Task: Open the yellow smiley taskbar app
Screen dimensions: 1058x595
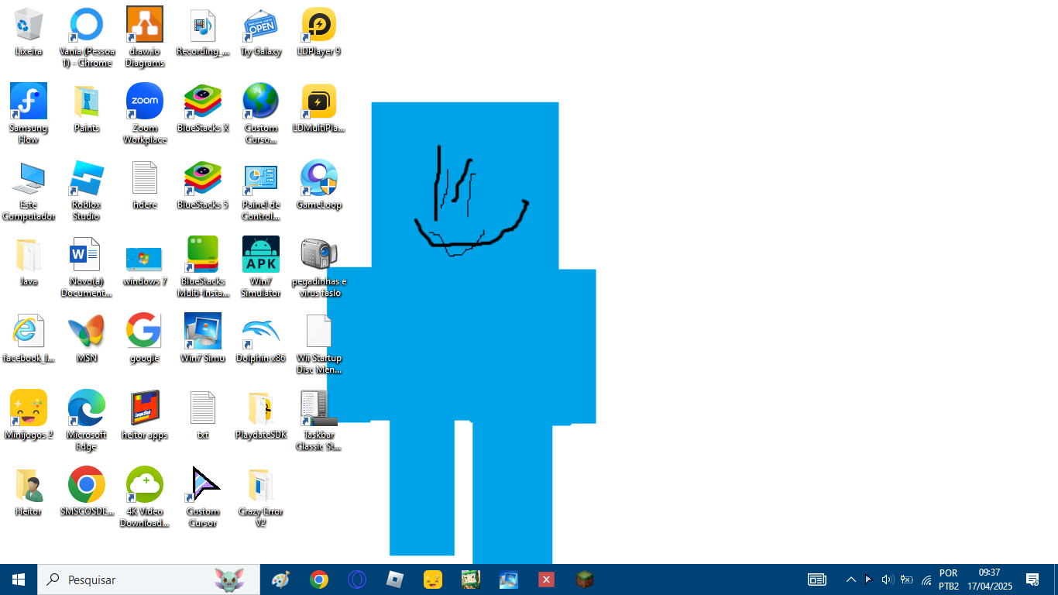Action: [x=433, y=580]
